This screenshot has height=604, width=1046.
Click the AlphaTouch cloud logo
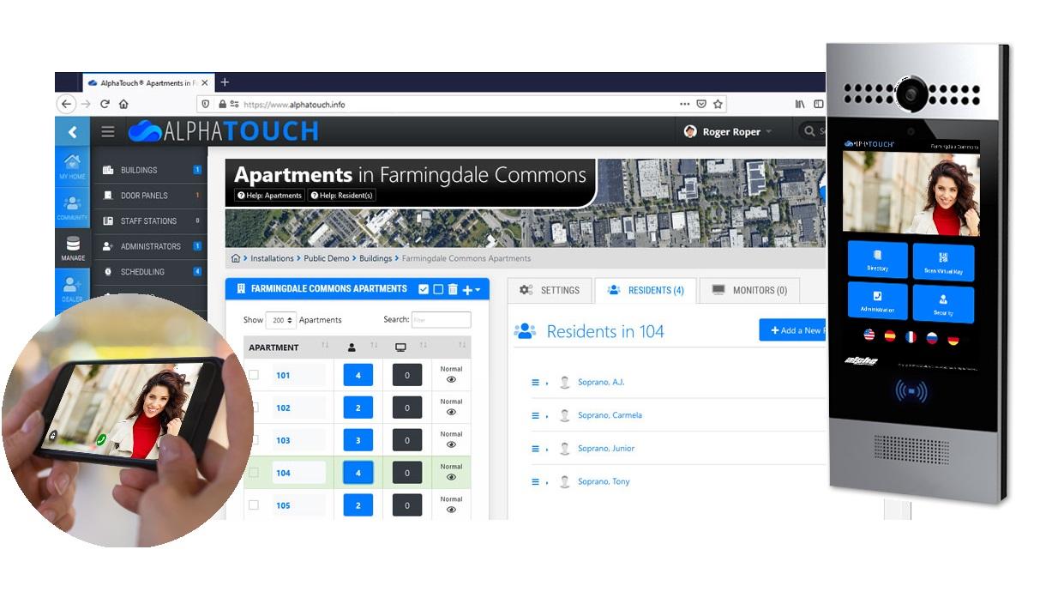(144, 131)
